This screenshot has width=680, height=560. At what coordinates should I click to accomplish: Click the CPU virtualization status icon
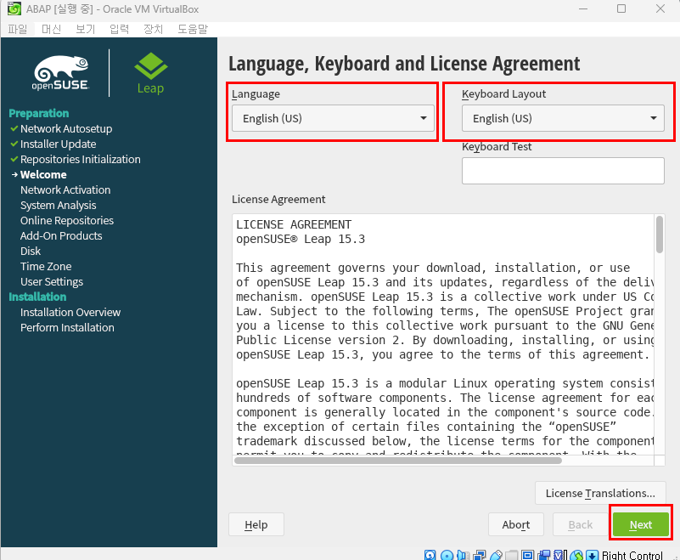point(559,555)
